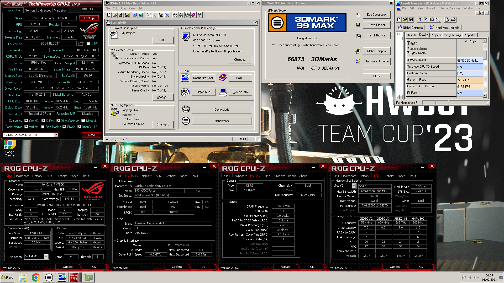Open Internet Services menu in Result Browser
Screen dimensions: 504x283
449,8
